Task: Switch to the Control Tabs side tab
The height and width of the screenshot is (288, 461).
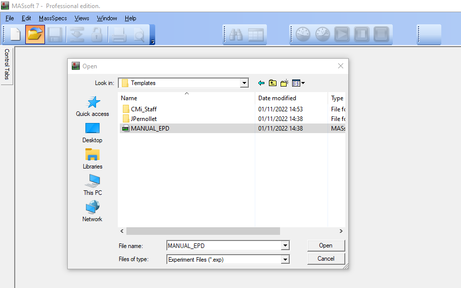Action: (x=7, y=64)
